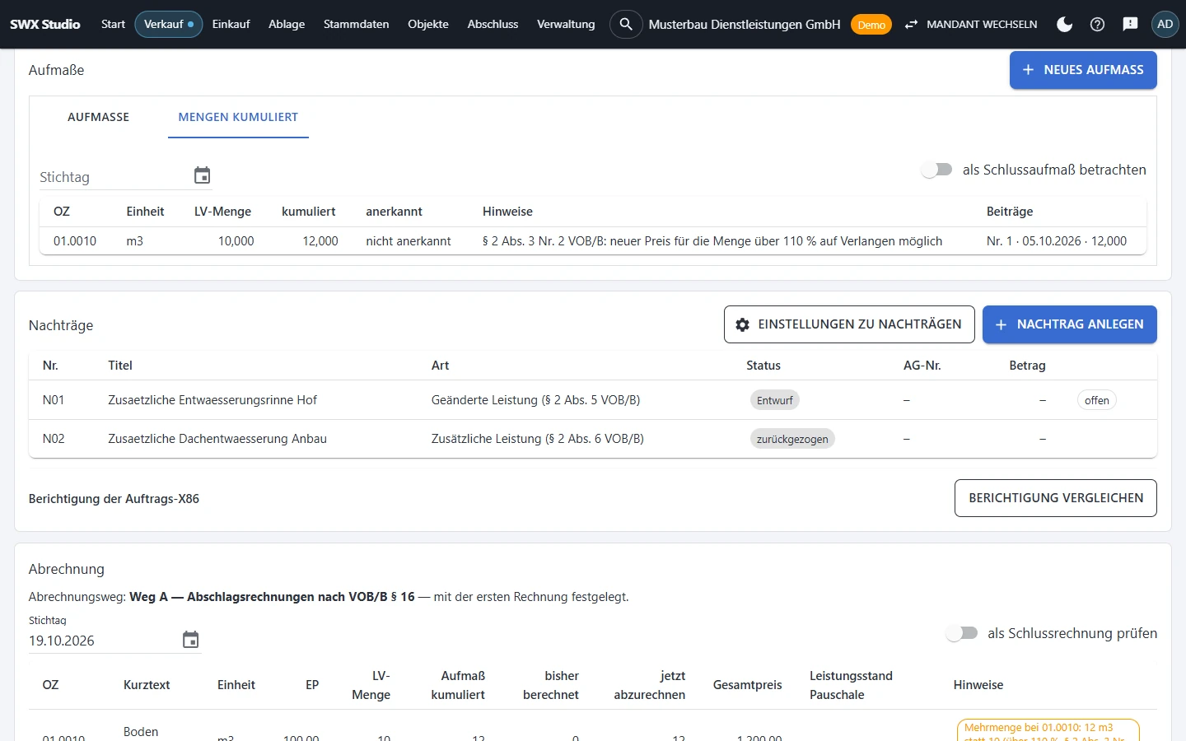Viewport: 1186px width, 741px height.
Task: Click the 'zurückgezogen' status chip
Action: [792, 439]
